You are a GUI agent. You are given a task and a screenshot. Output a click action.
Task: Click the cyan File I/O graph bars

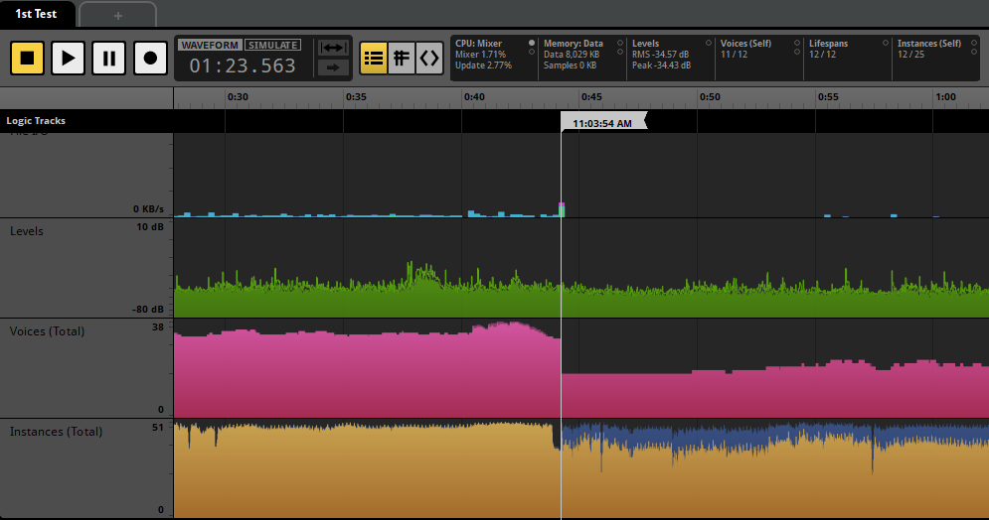coord(369,214)
